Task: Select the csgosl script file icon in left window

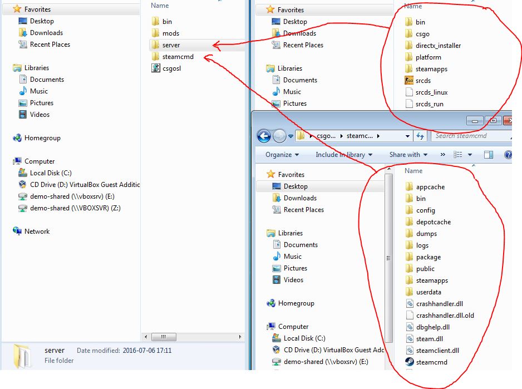Action: tap(155, 68)
